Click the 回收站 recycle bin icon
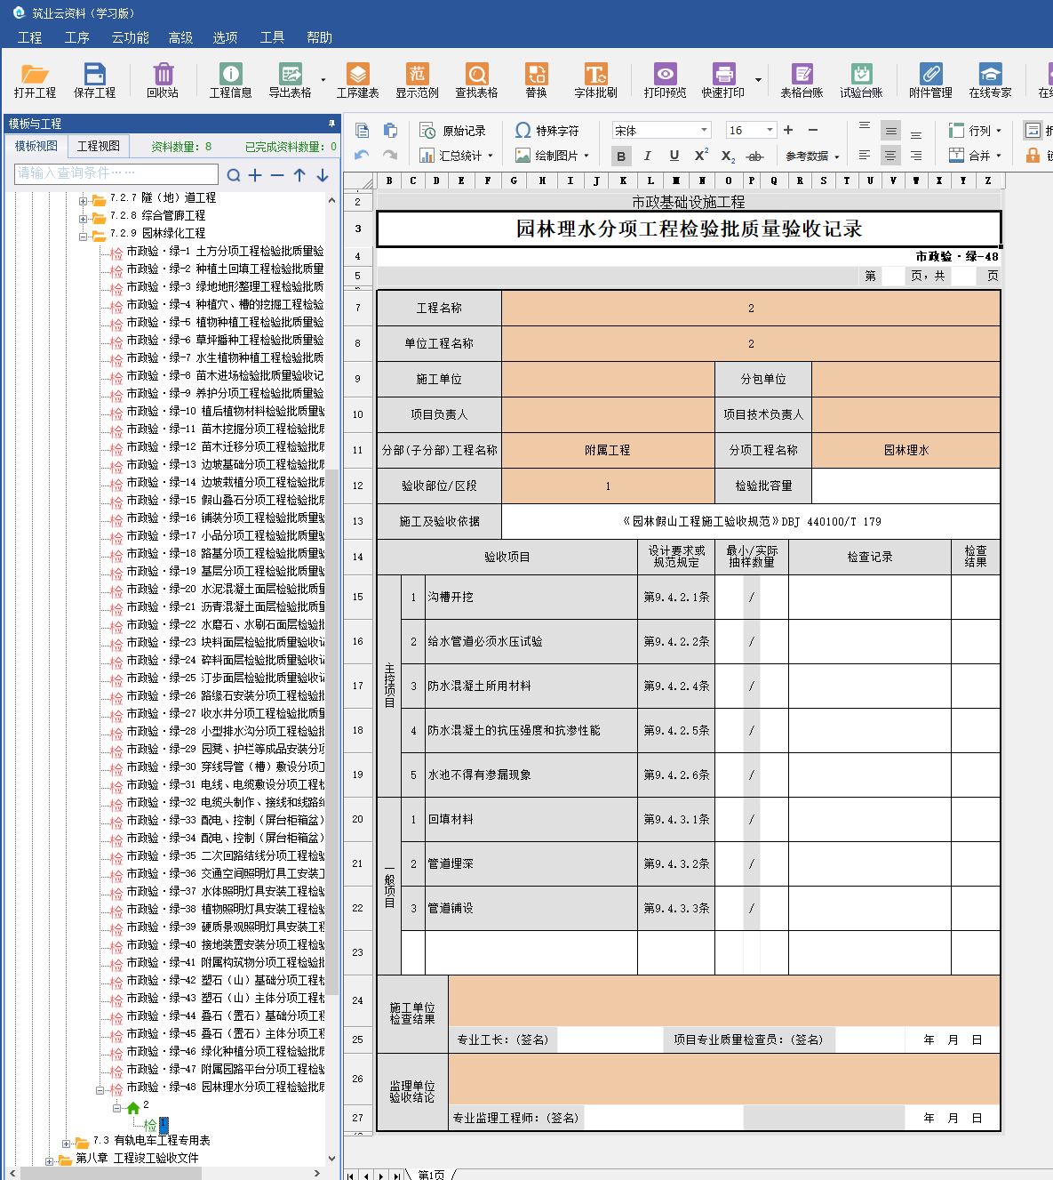This screenshot has width=1053, height=1180. pyautogui.click(x=163, y=80)
